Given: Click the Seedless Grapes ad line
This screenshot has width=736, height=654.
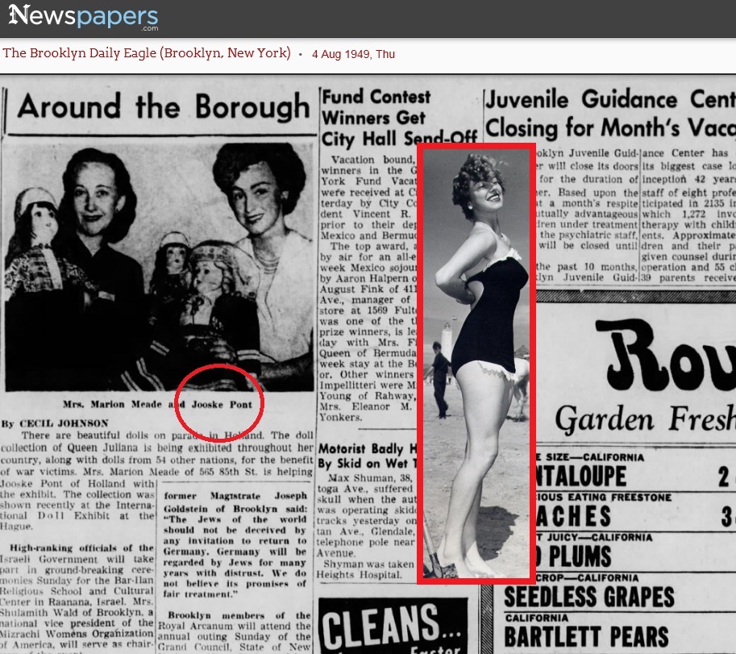Looking at the screenshot, I should [x=589, y=597].
